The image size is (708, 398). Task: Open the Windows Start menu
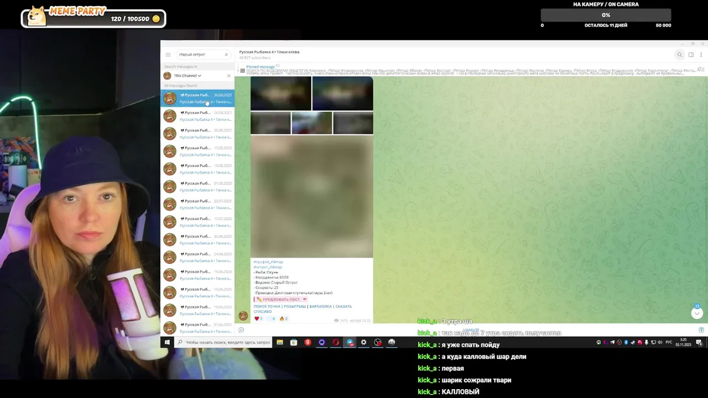[x=167, y=342]
